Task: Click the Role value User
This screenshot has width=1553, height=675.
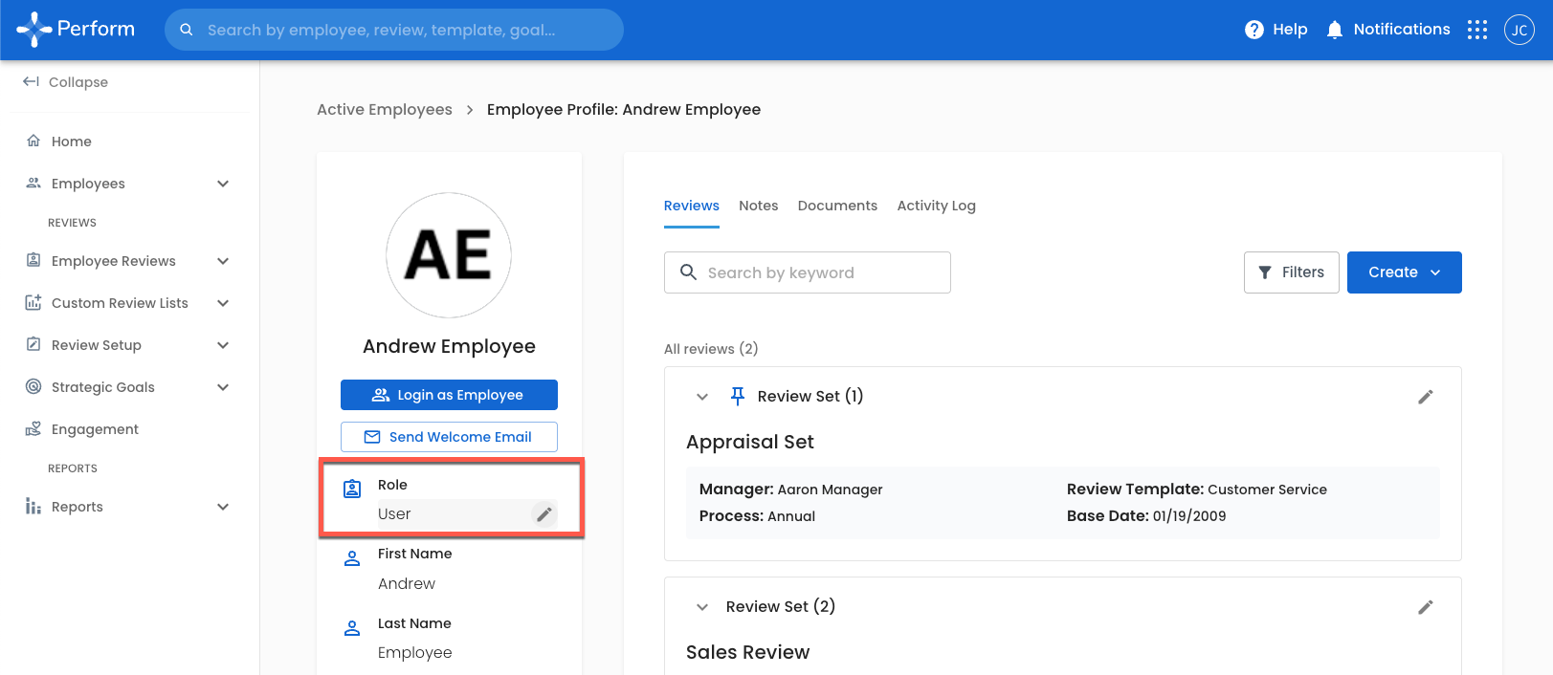Action: tap(394, 514)
